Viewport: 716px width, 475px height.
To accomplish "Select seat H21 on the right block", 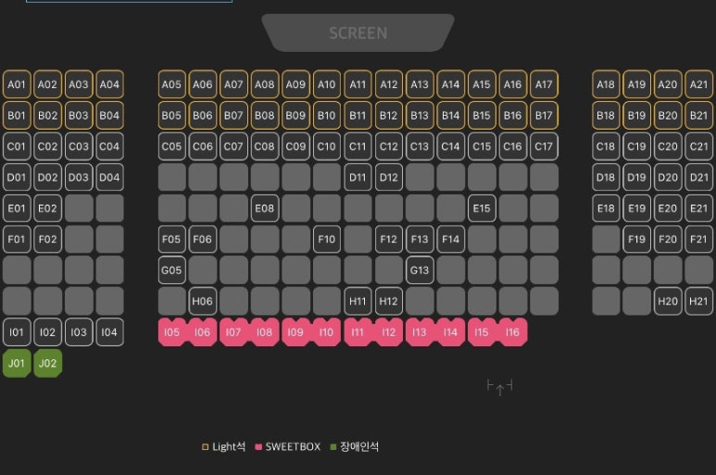I will (698, 301).
